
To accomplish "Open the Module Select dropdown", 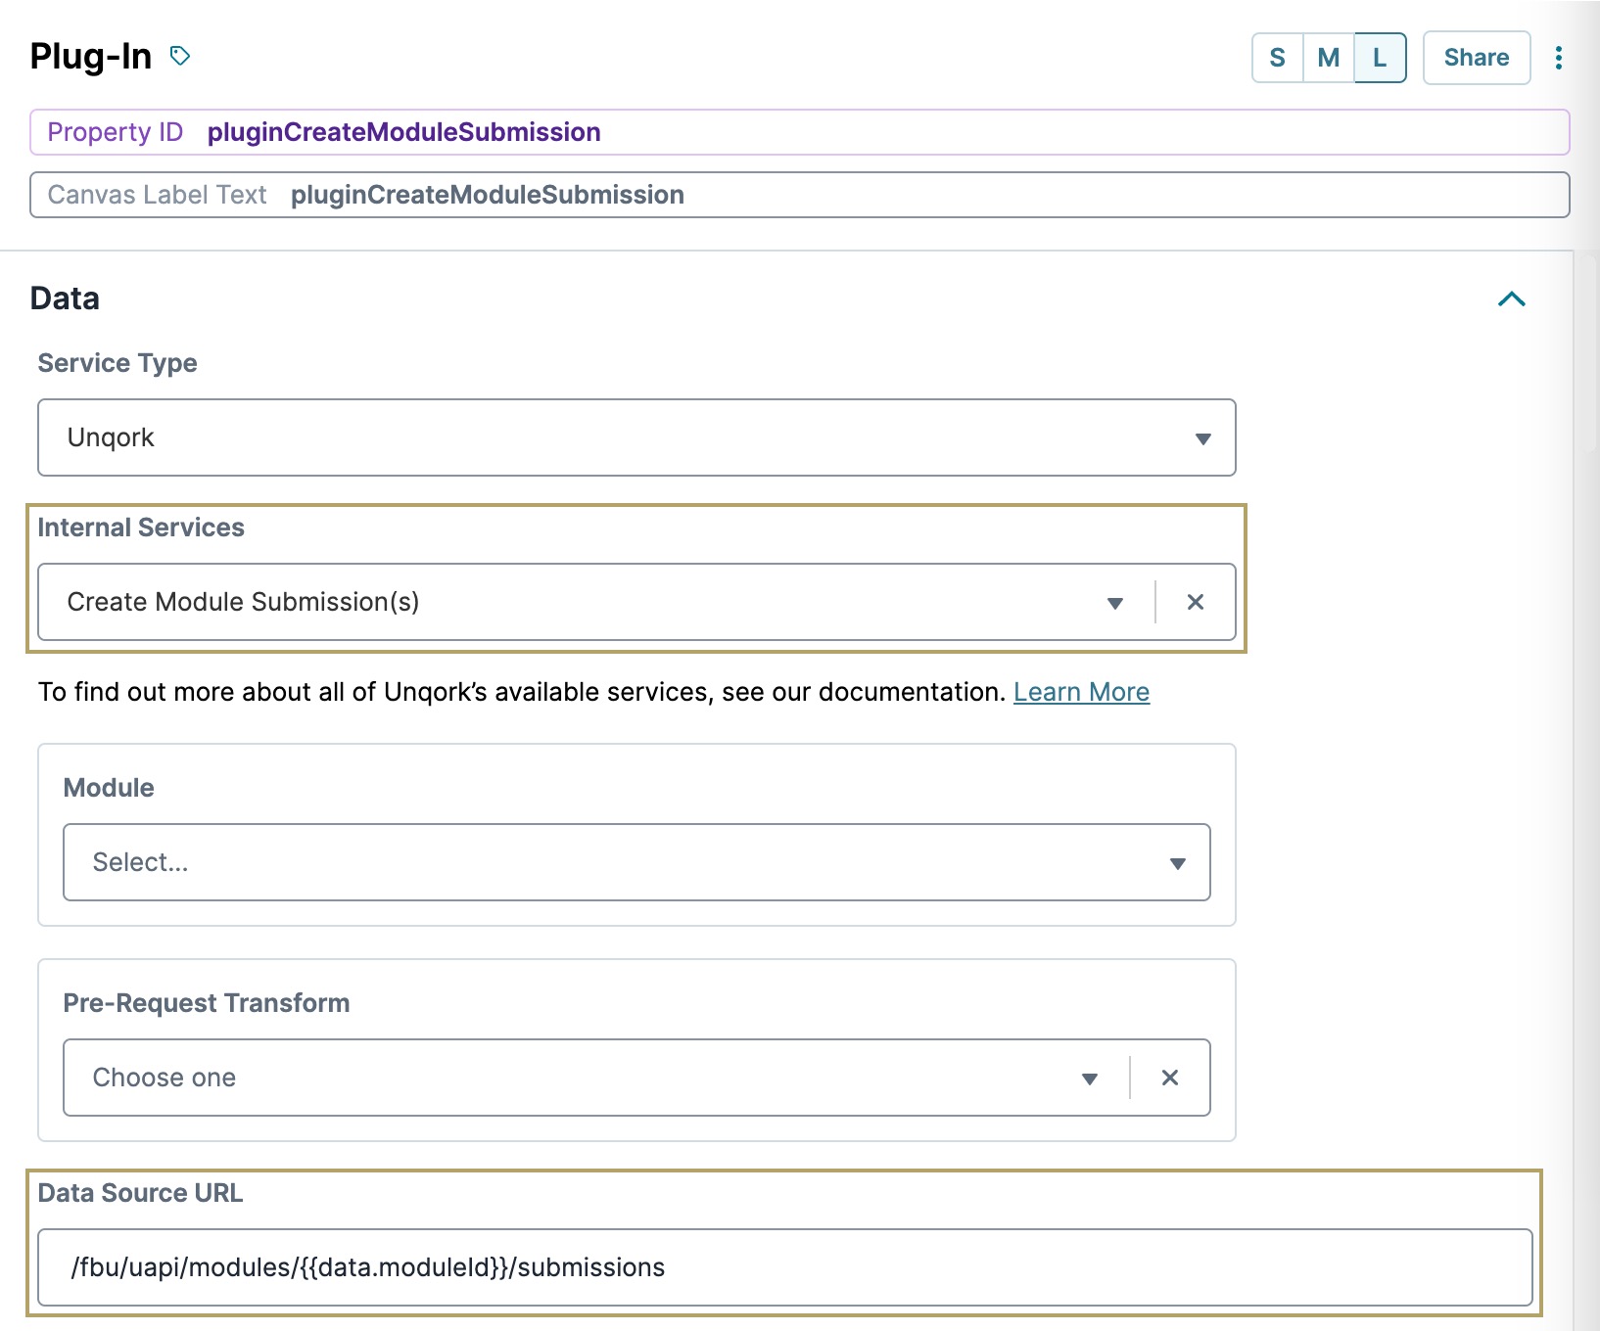I will point(636,862).
